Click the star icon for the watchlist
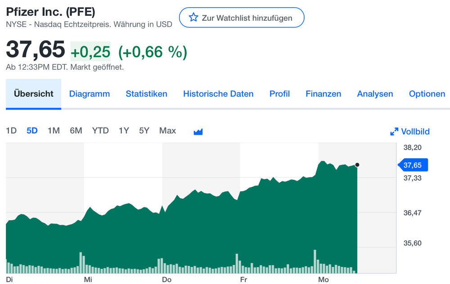This screenshot has height=284, width=450. 193,18
